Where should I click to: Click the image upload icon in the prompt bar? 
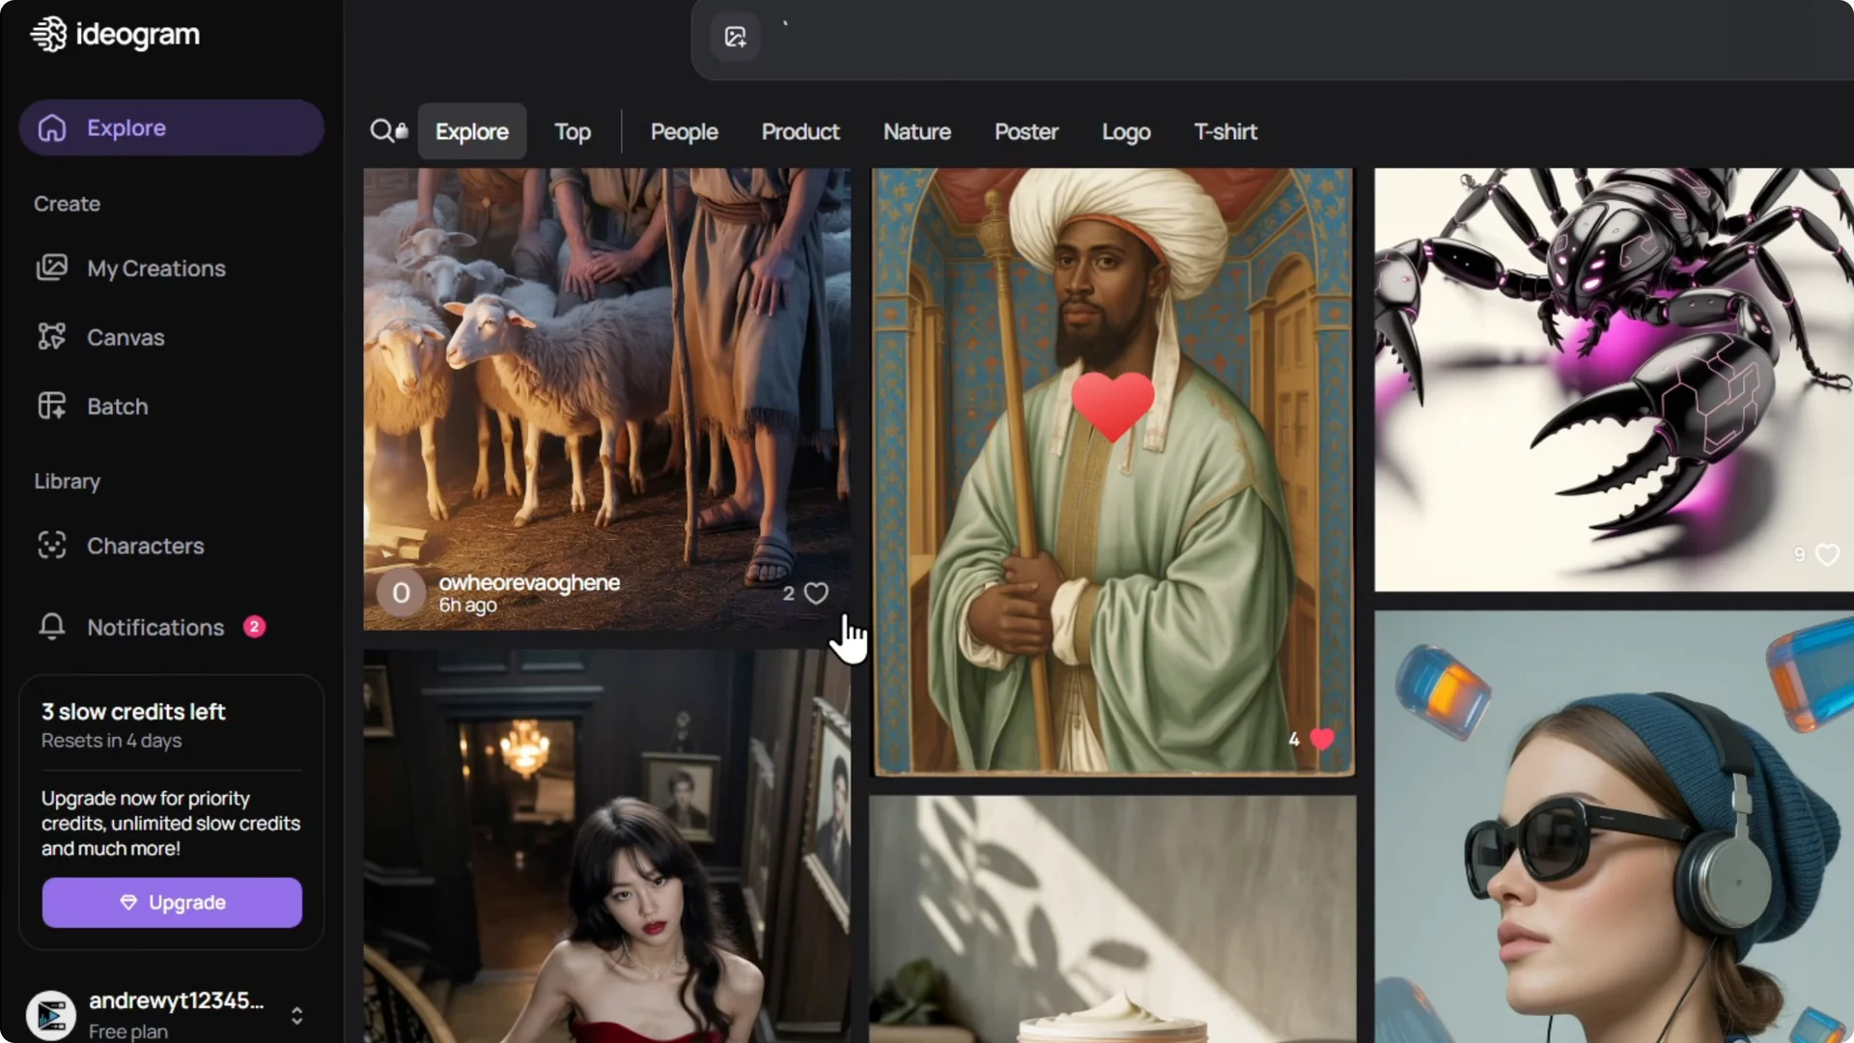coord(734,37)
